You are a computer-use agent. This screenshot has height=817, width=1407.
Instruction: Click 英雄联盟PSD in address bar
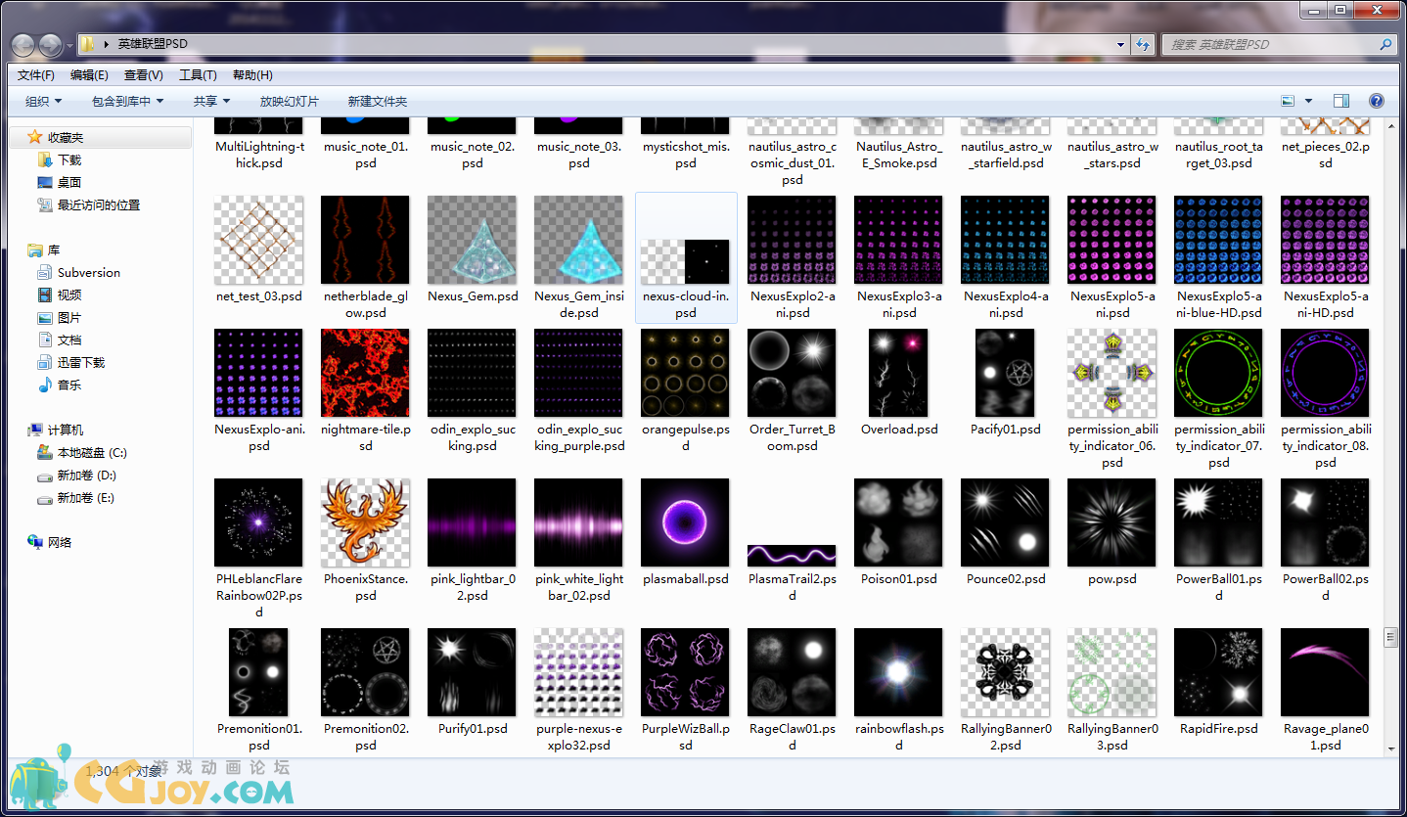point(153,44)
